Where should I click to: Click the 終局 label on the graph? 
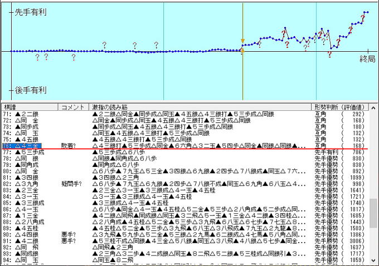[367, 59]
